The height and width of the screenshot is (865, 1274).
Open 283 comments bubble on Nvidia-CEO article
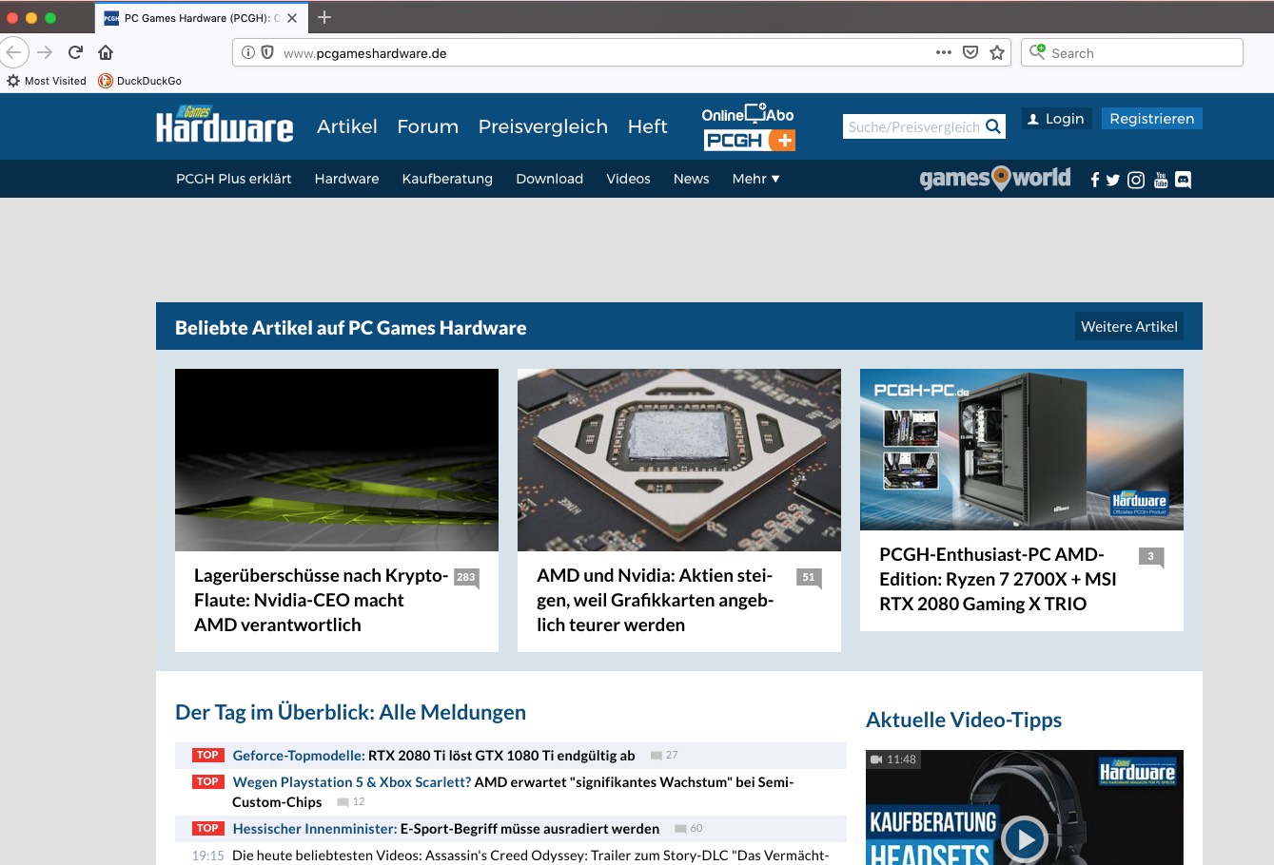click(x=465, y=578)
